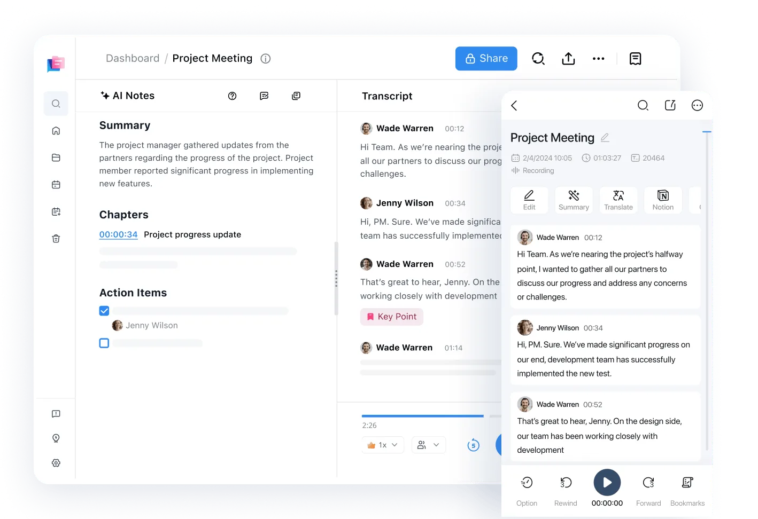Click info icon beside Project Meeting title

click(266, 59)
